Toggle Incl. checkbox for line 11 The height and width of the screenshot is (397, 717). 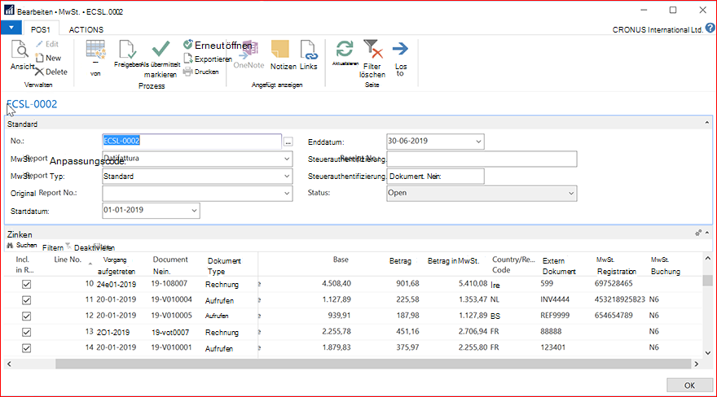(x=27, y=300)
